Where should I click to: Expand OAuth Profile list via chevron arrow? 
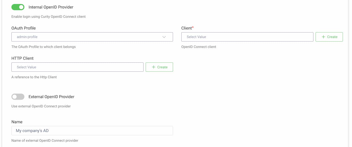[x=164, y=37]
